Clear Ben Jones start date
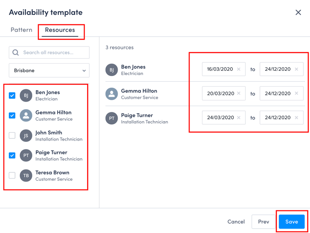Viewport: 310px width, 233px height. 239,69
